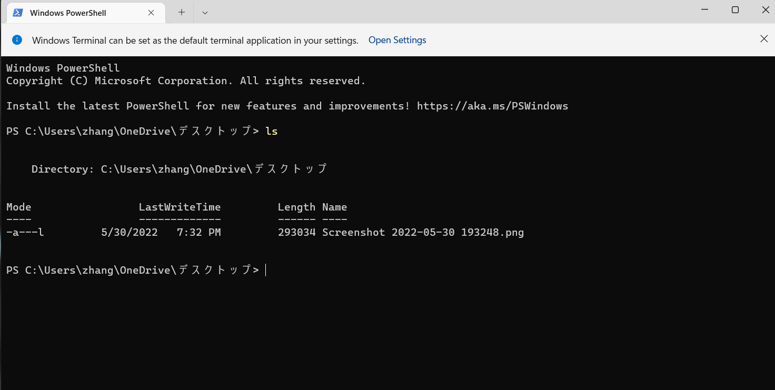
Task: Click the typed ls command
Action: point(272,131)
